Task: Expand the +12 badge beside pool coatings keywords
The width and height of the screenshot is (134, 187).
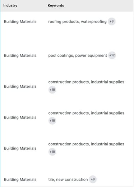Action: (112, 55)
